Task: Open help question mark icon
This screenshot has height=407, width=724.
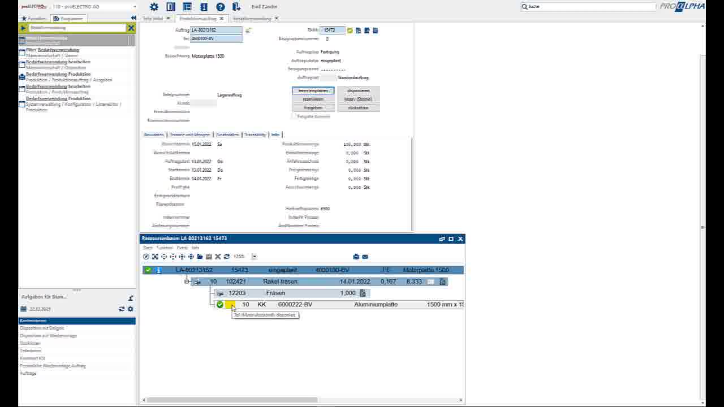Action: (x=221, y=7)
